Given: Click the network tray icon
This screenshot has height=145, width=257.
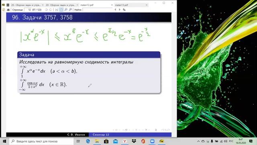Looking at the screenshot, I should 221,141.
